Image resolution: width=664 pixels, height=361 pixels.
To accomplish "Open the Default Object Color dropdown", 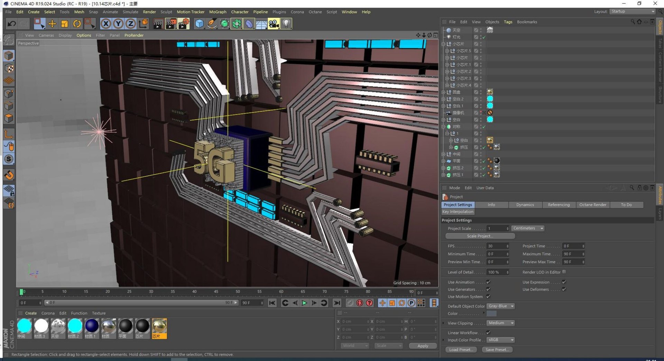I will click(x=501, y=306).
